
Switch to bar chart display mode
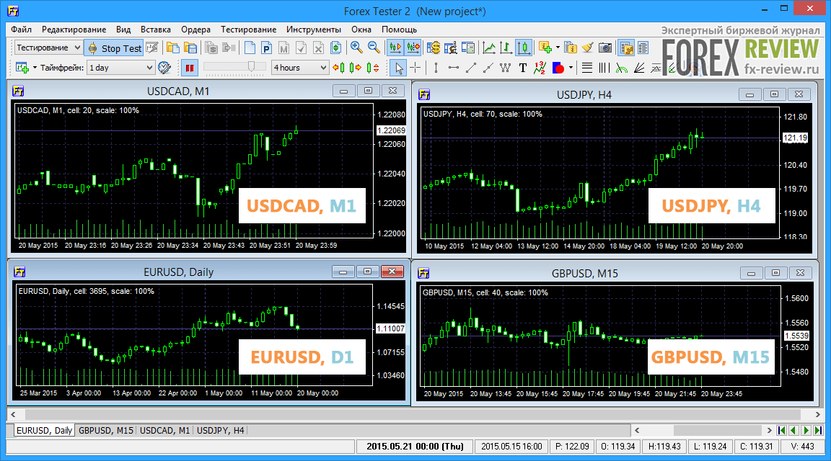point(506,48)
